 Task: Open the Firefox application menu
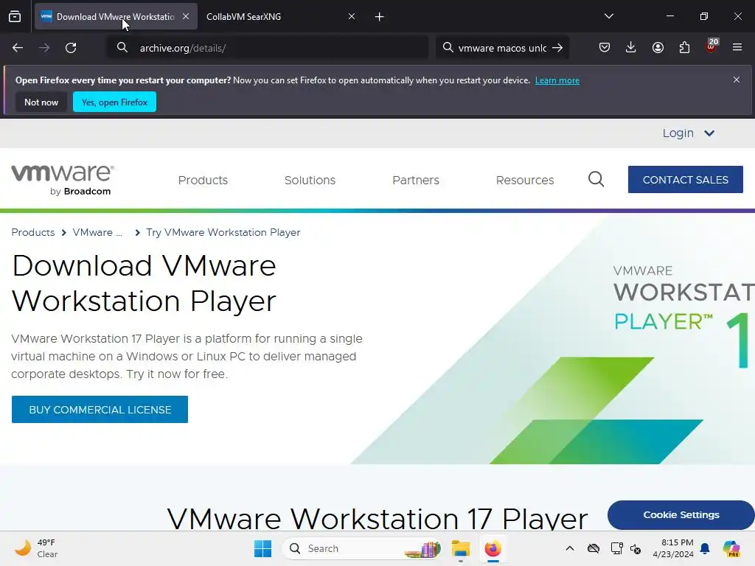click(737, 48)
